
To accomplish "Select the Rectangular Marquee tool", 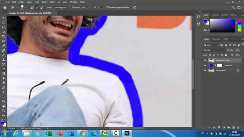I will tap(3, 22).
